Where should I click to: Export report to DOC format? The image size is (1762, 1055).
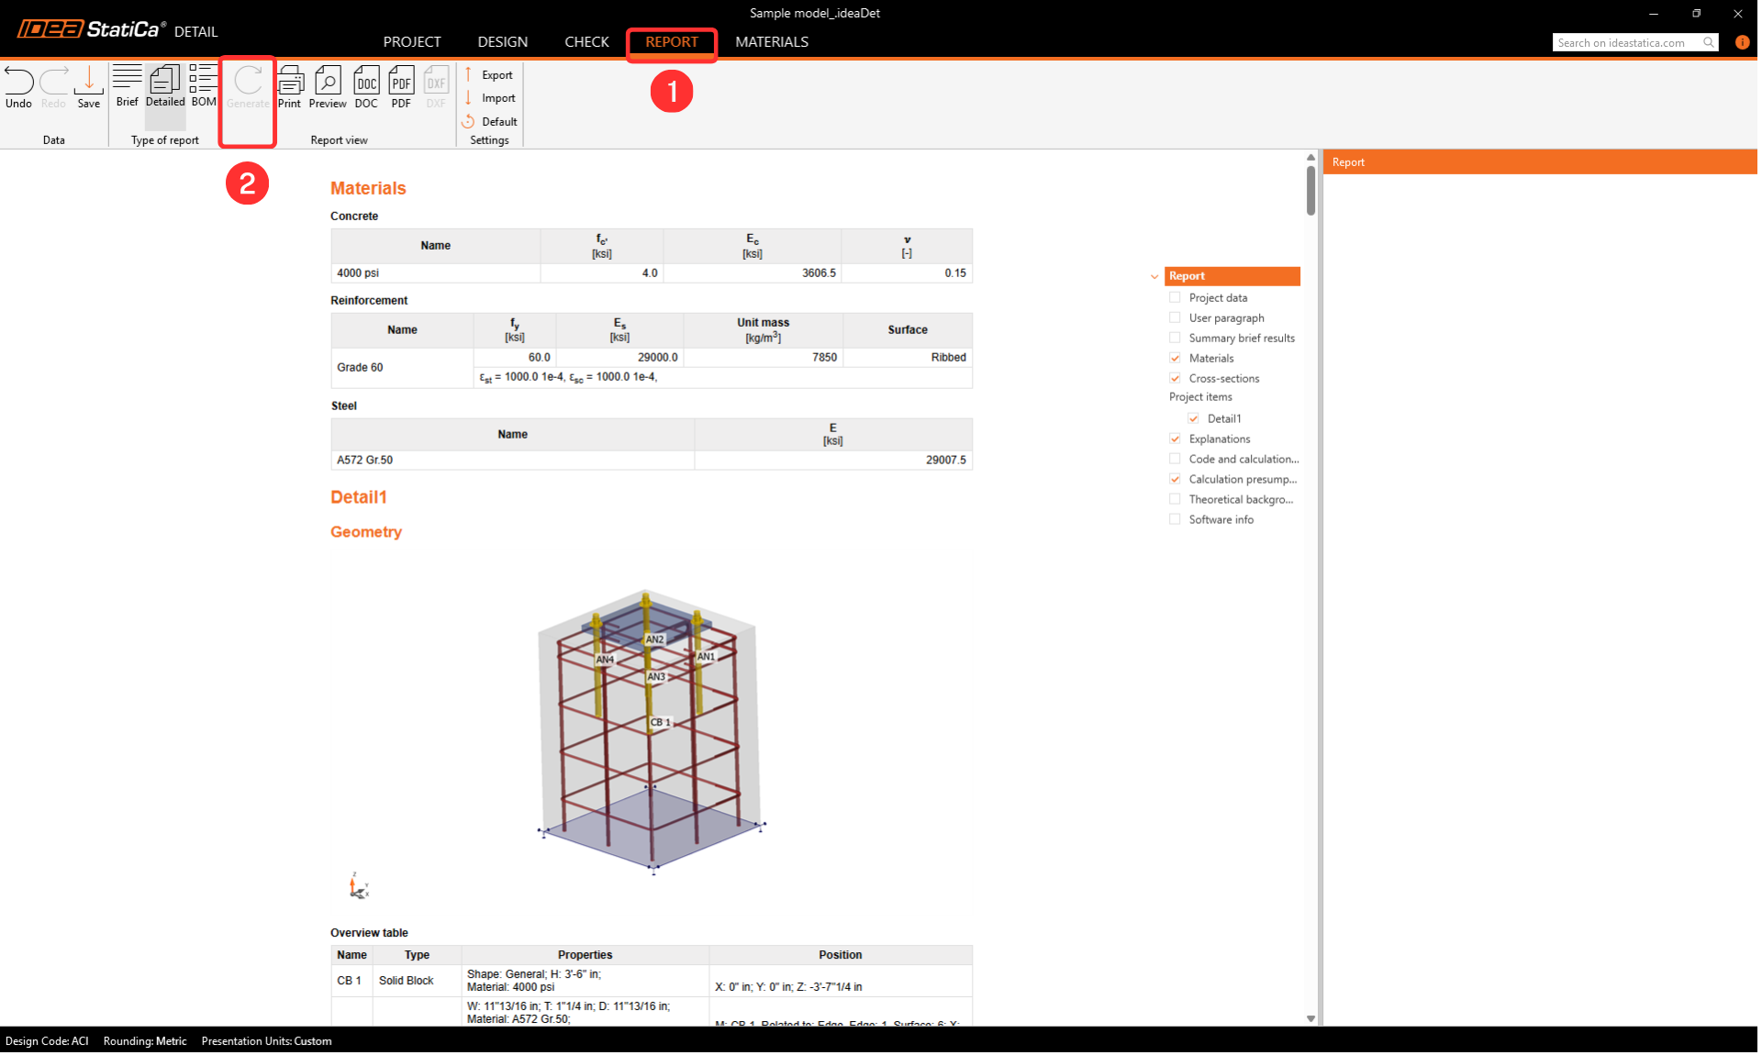coord(366,83)
